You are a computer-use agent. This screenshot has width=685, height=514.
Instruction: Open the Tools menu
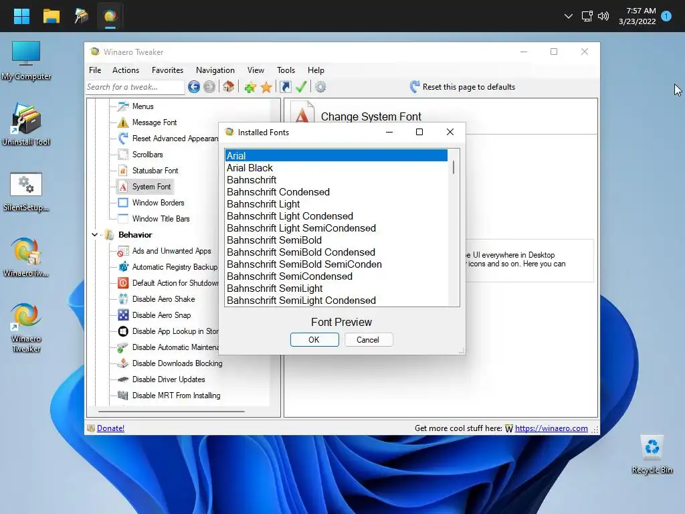coord(286,70)
